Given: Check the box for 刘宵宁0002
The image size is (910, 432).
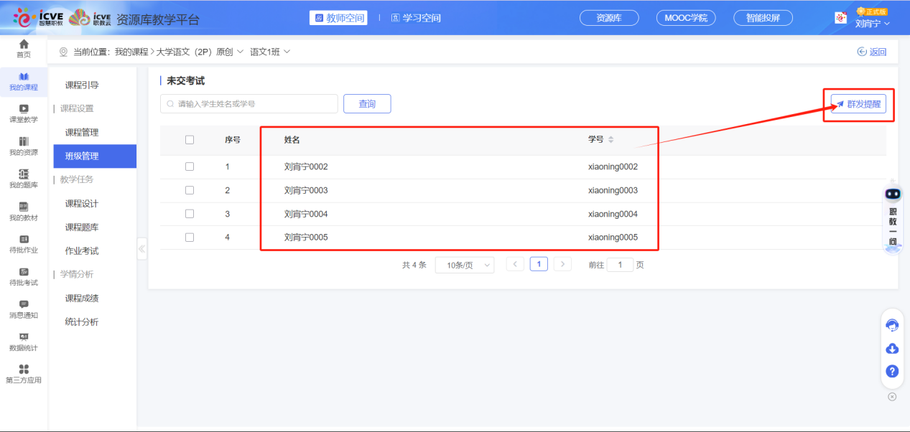Looking at the screenshot, I should click(x=190, y=166).
